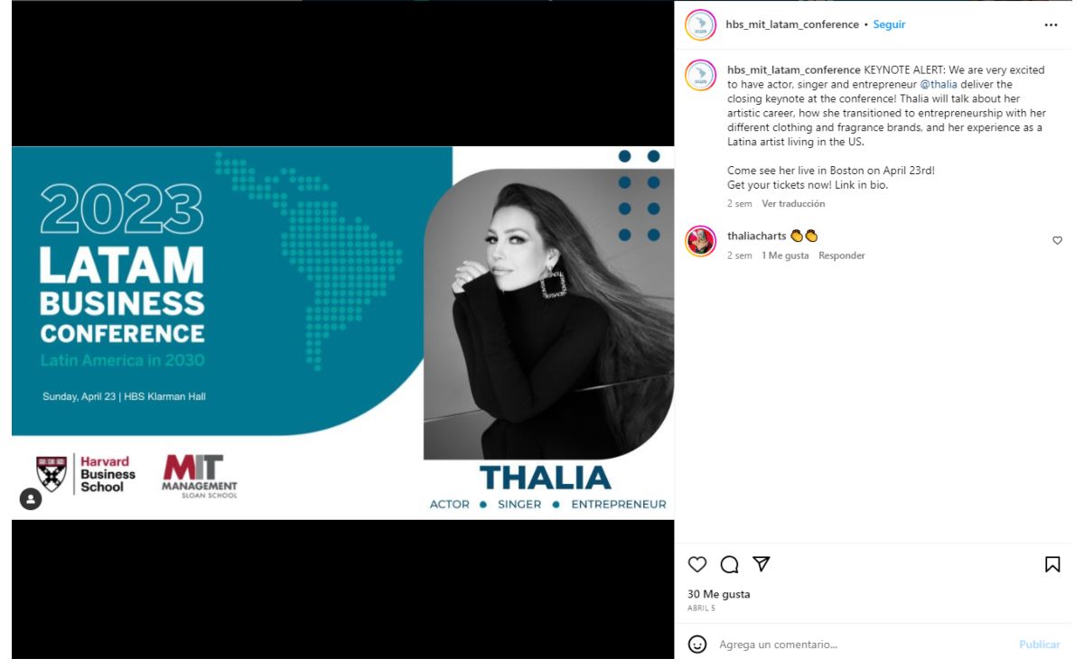Screen dimensions: 1084x668
Task: Follow the account with Seguir
Action: [889, 24]
